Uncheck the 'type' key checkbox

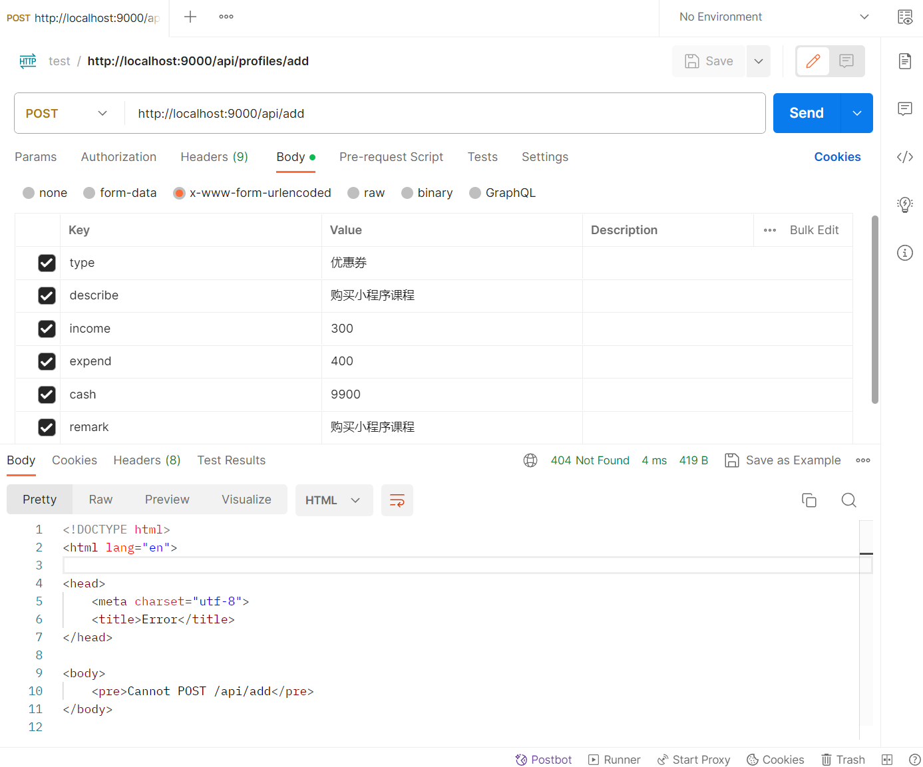click(x=47, y=263)
